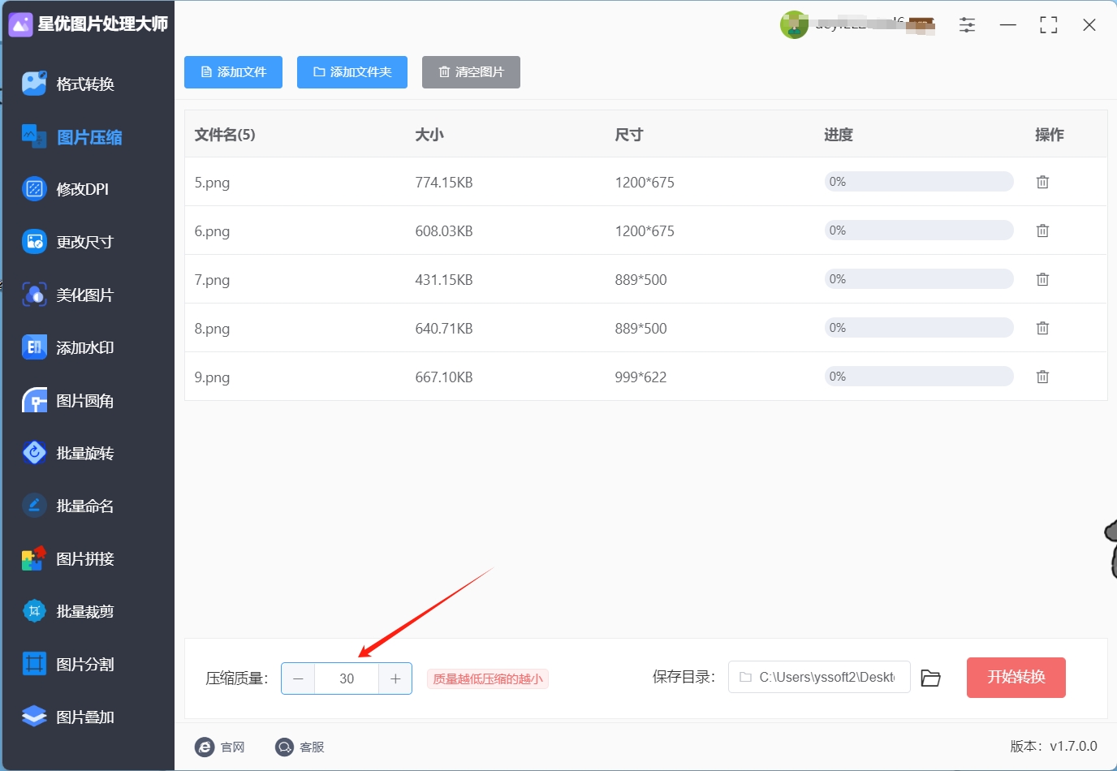Open the settings sliders icon in title bar

(x=967, y=25)
